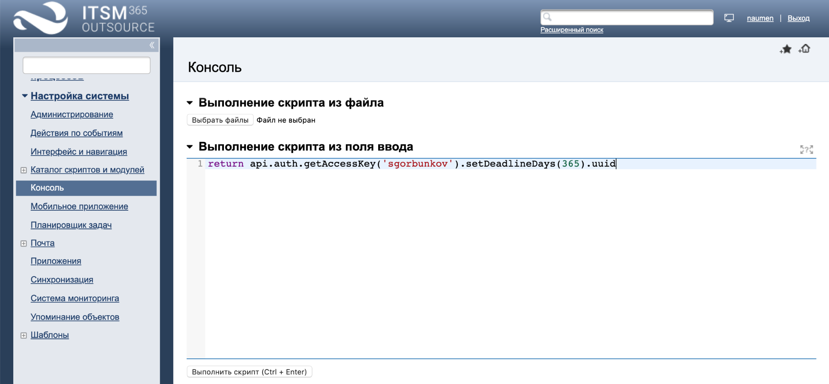
Task: Open Действия по событиям menu item
Action: [77, 133]
